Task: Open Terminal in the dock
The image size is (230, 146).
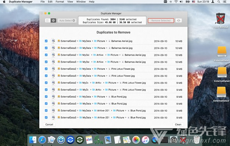Action: (164, 140)
